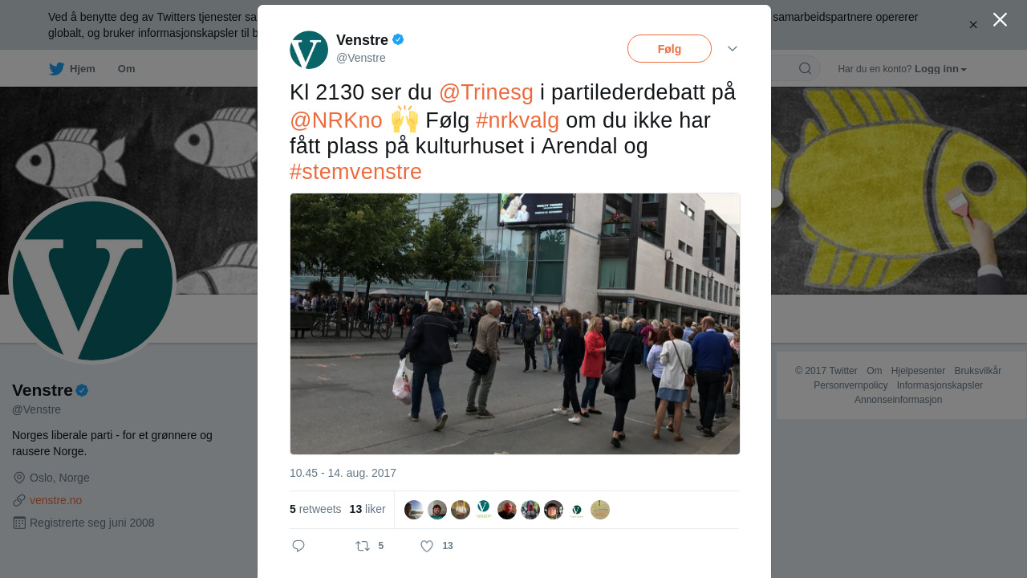Open the Logg inn dropdown

(940, 69)
